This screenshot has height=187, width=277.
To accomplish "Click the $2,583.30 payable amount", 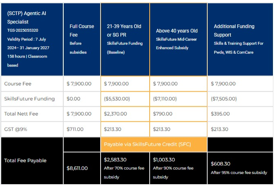I will coord(115,160).
